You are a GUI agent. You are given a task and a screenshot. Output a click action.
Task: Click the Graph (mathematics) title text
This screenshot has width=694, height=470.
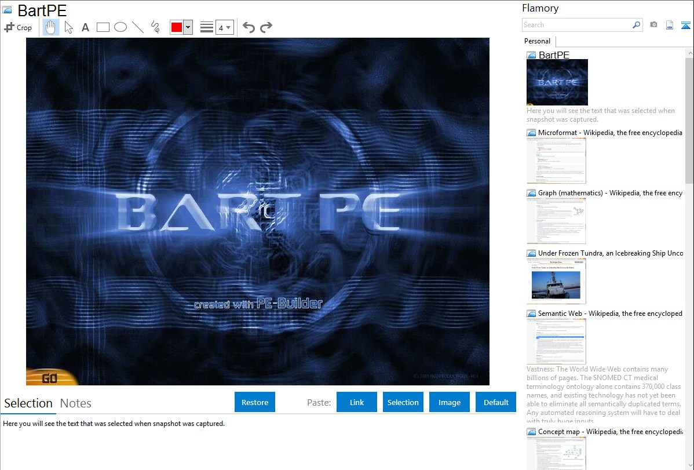[610, 193]
